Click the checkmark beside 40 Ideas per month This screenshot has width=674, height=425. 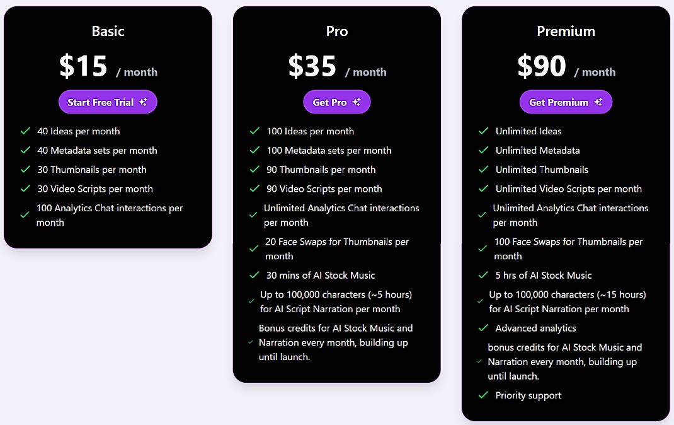25,131
